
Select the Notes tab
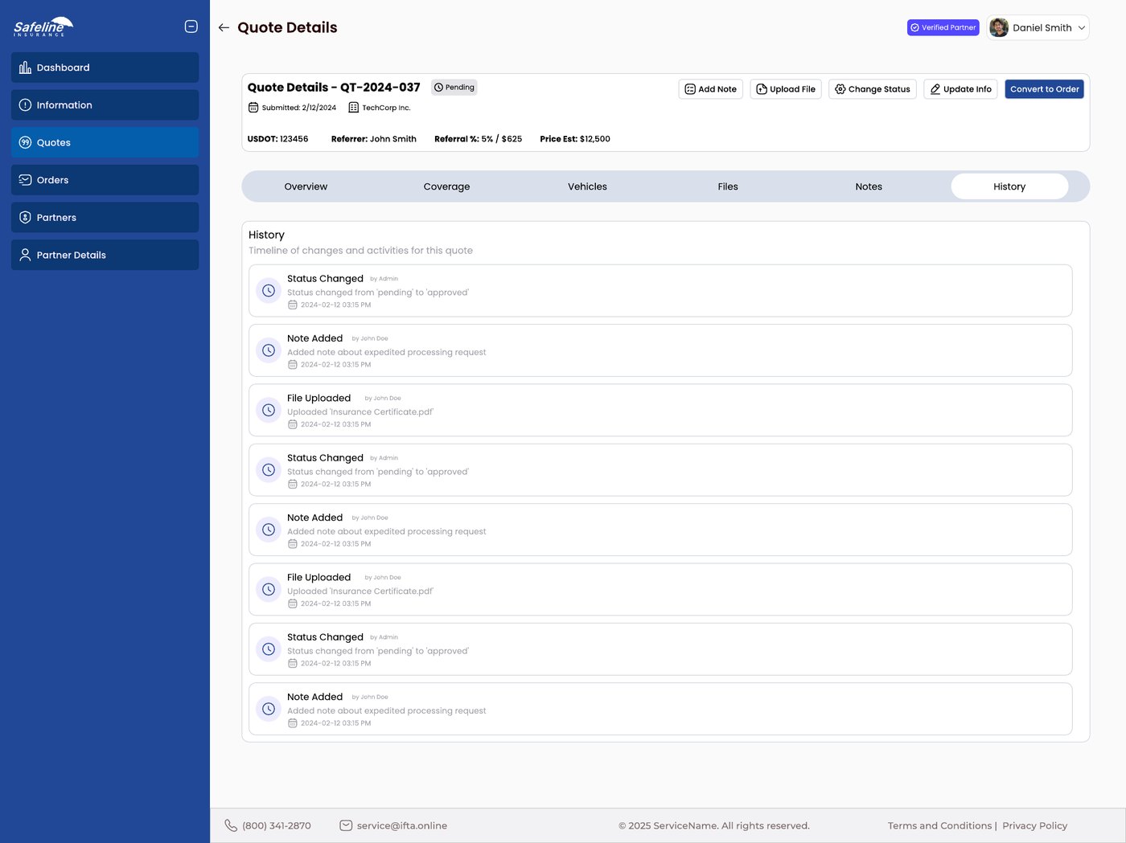click(x=869, y=186)
